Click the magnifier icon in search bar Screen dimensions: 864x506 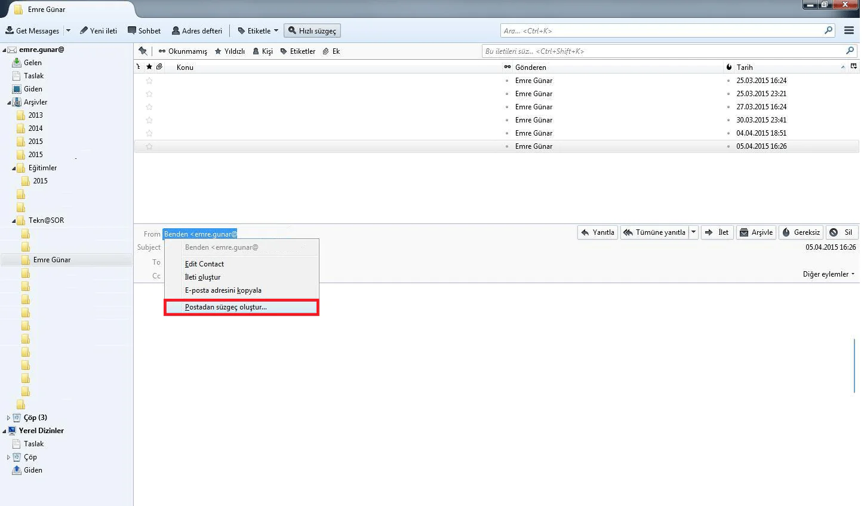point(829,30)
